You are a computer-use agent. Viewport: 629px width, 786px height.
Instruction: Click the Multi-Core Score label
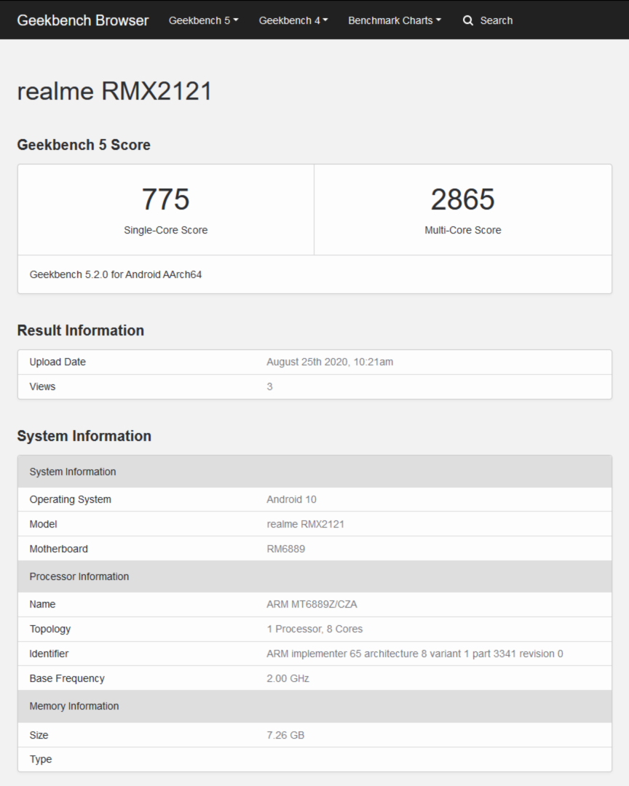[x=462, y=230]
